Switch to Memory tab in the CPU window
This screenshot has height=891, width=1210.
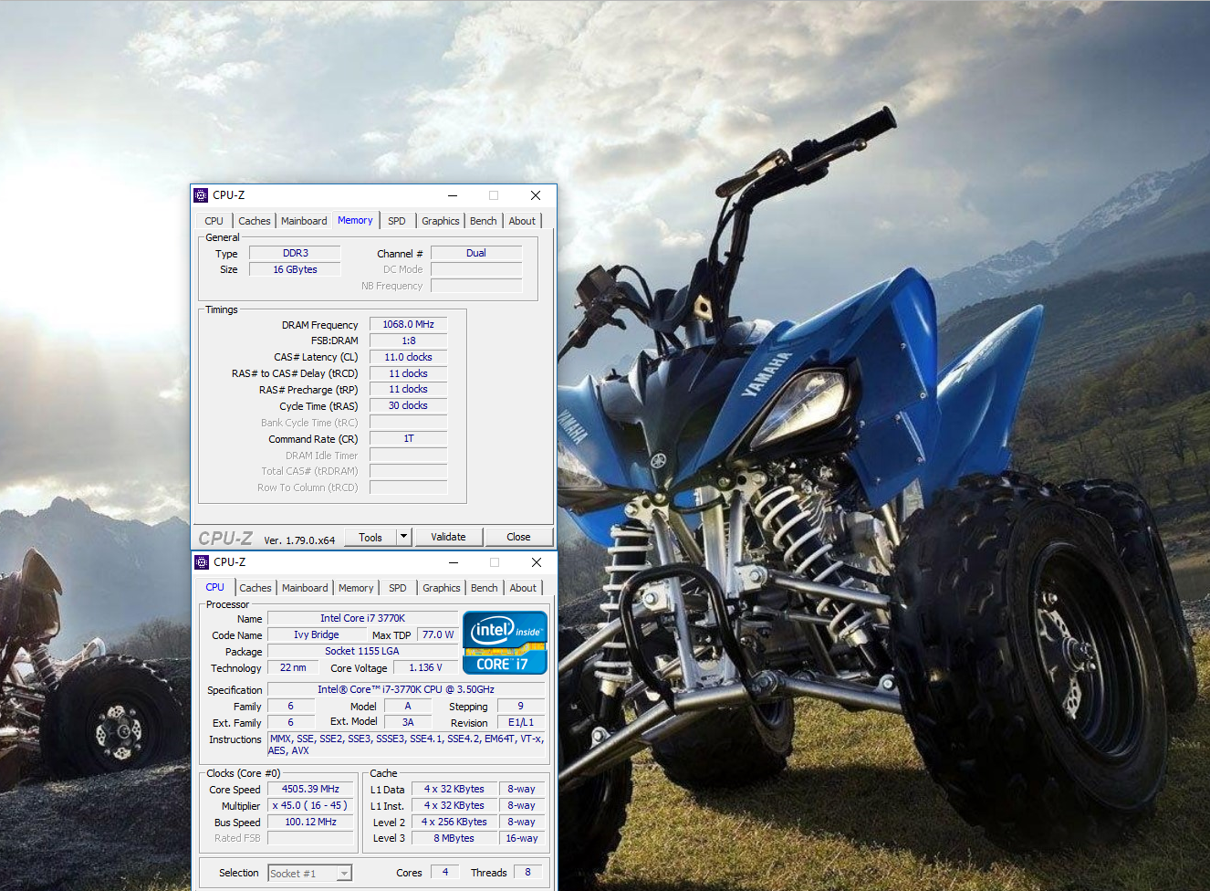point(356,588)
